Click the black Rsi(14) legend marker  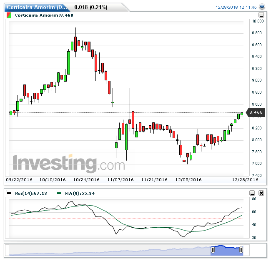pyautogui.click(x=8, y=192)
